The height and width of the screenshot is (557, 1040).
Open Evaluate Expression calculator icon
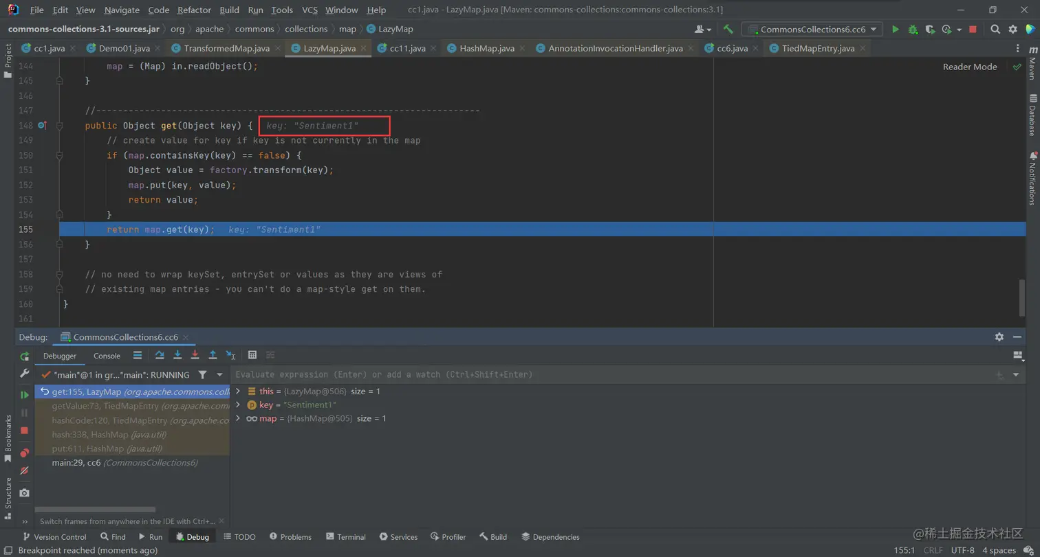point(252,355)
